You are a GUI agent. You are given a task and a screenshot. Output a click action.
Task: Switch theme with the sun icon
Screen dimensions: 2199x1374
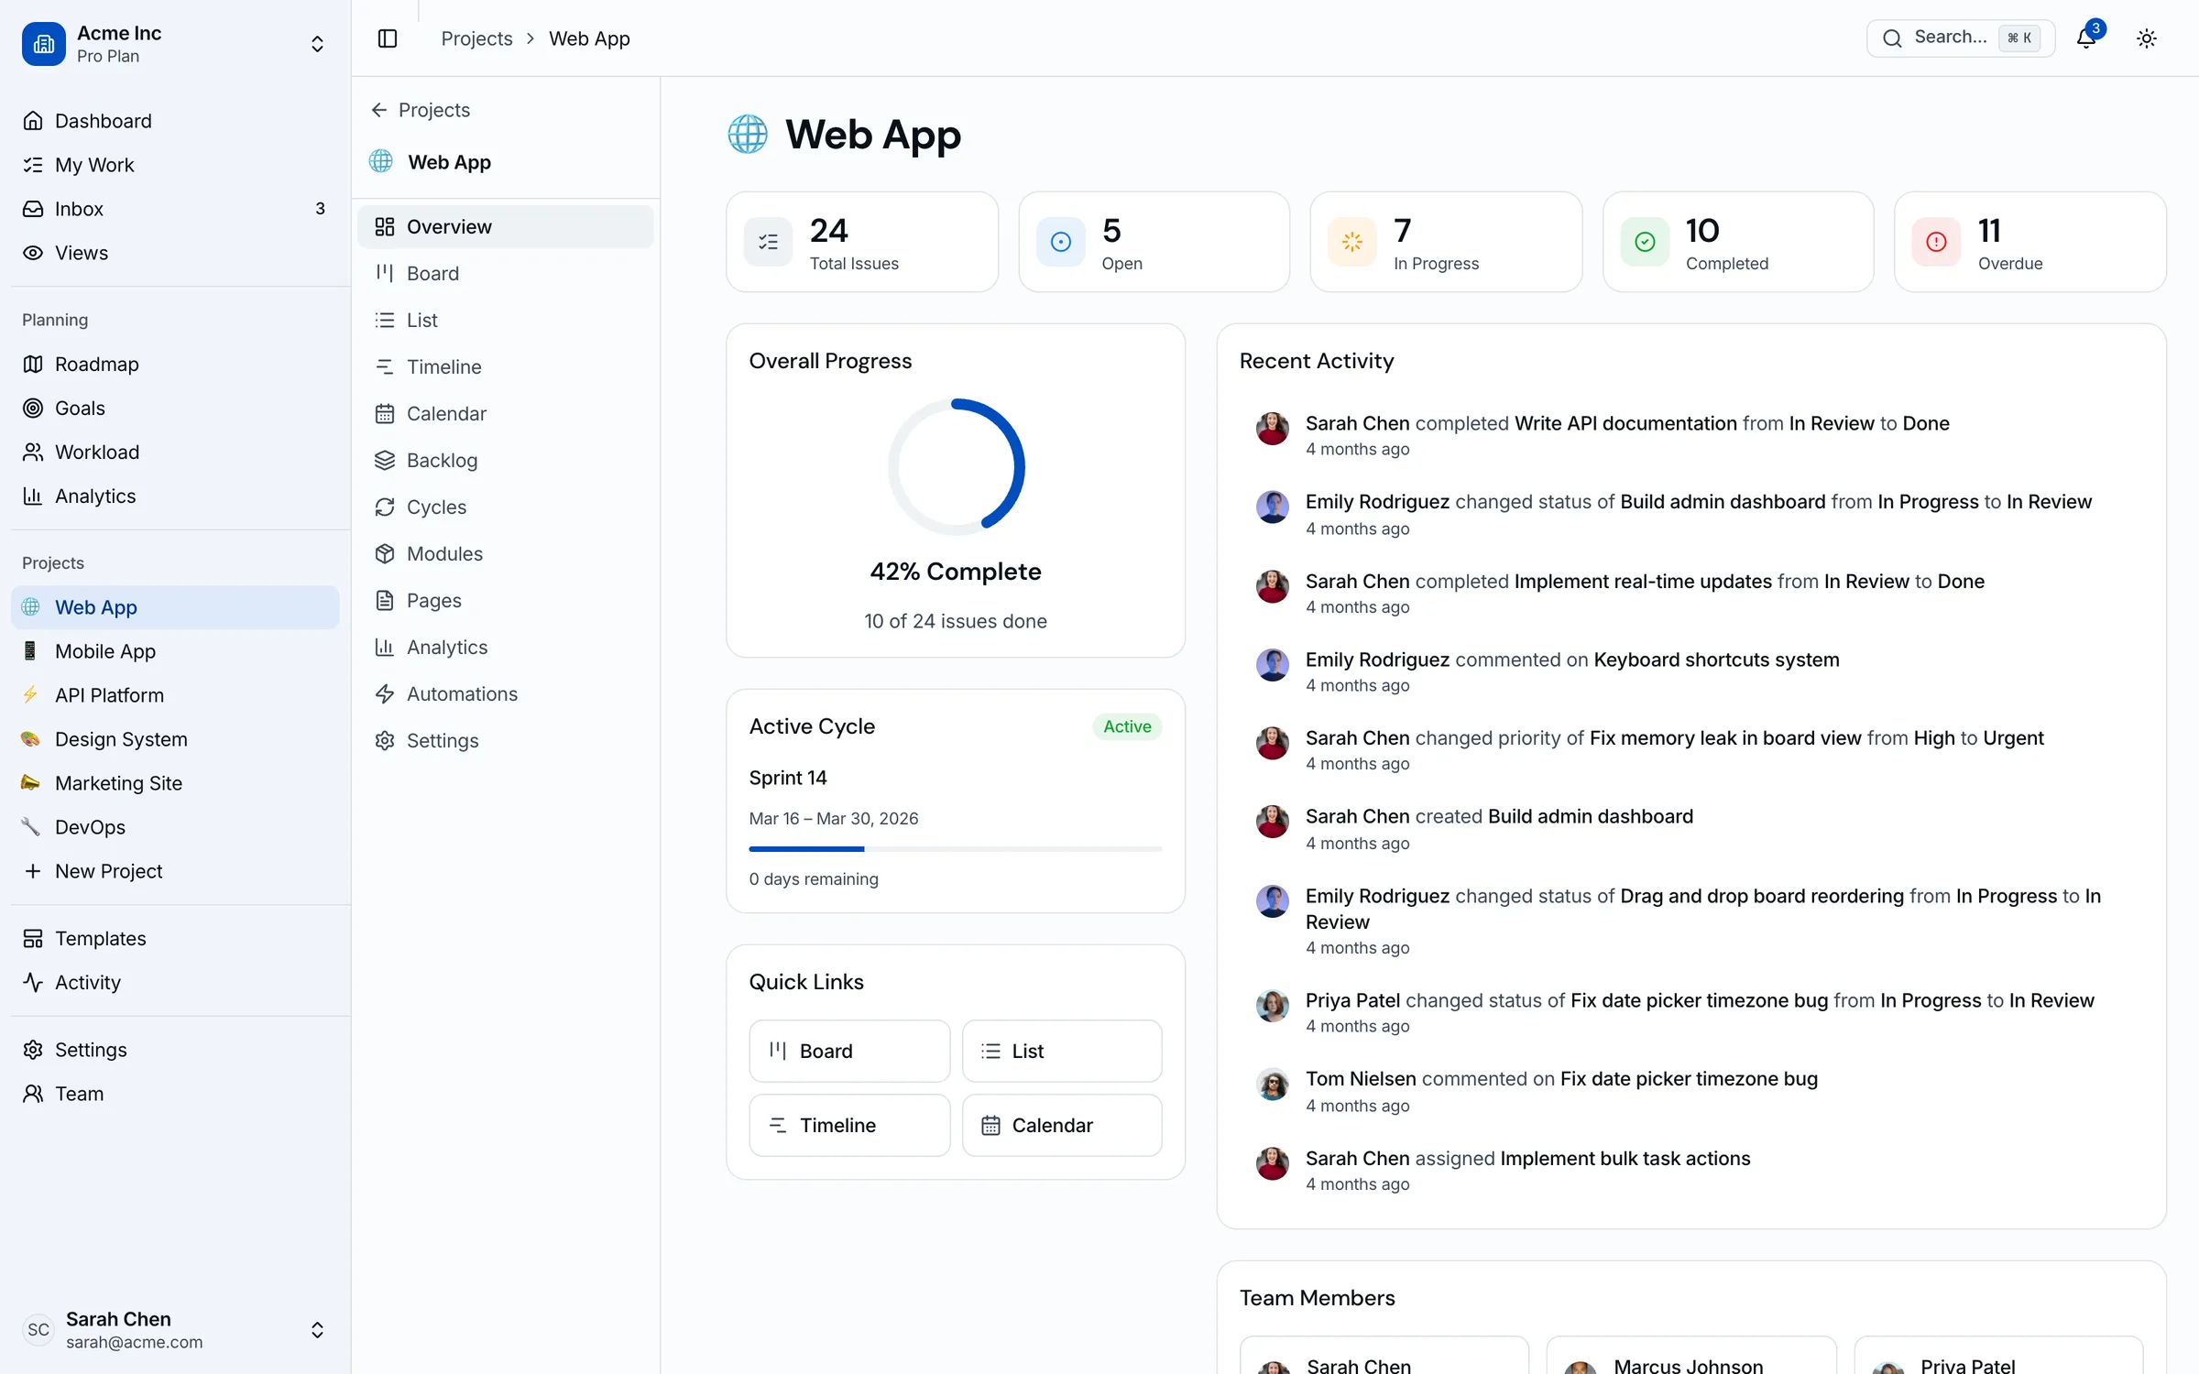click(x=2147, y=38)
